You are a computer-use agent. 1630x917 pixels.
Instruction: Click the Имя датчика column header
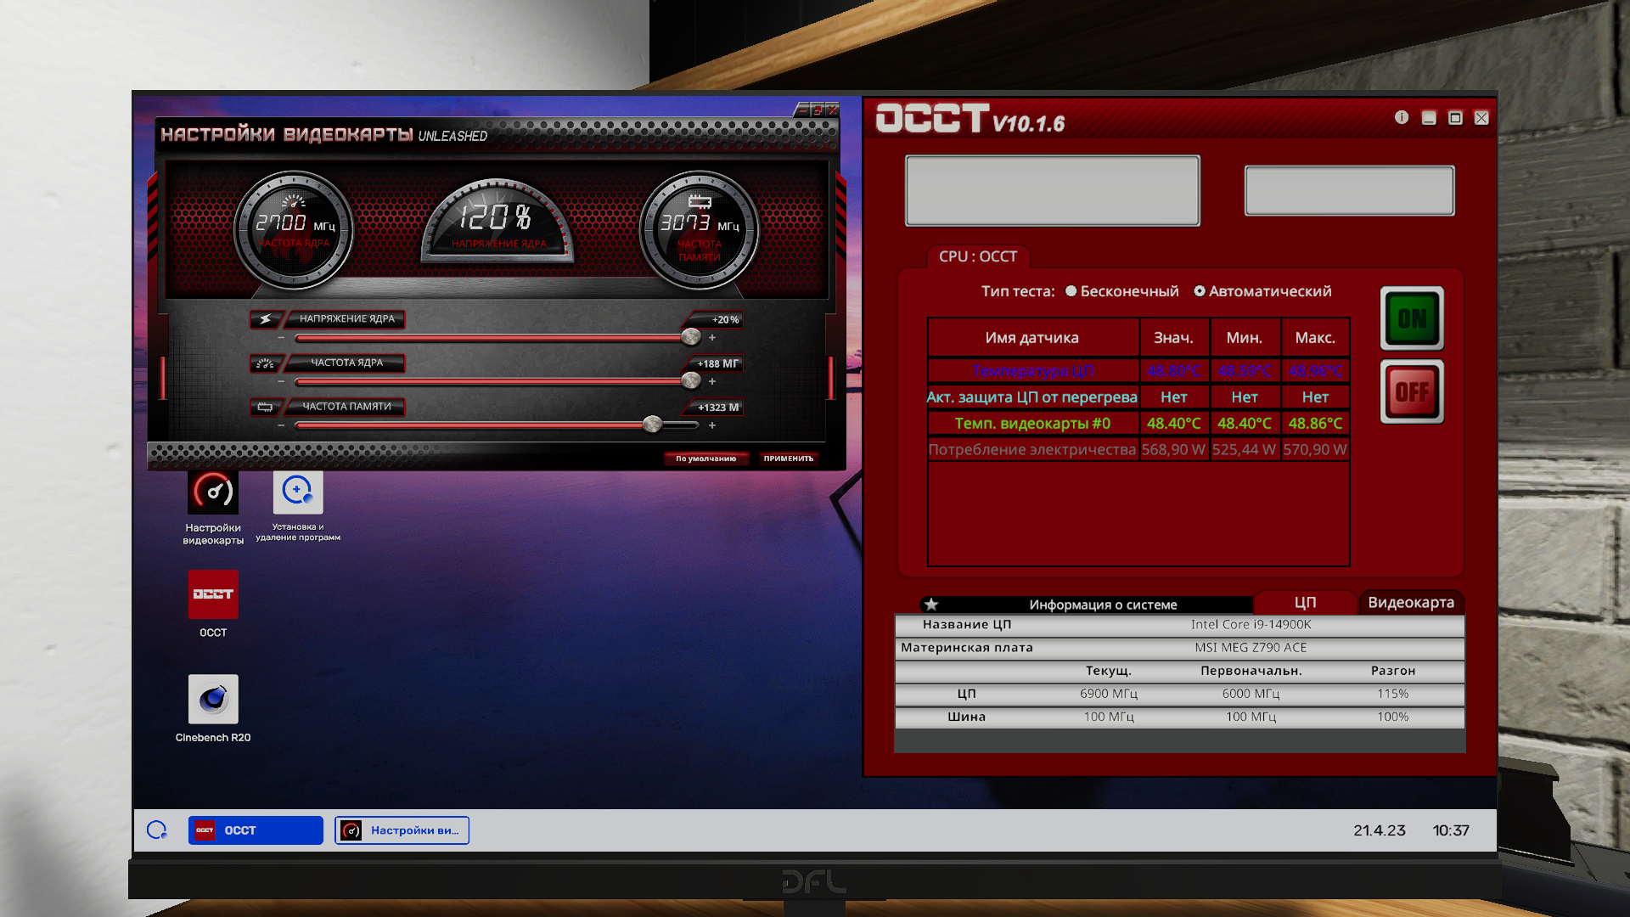click(1032, 337)
